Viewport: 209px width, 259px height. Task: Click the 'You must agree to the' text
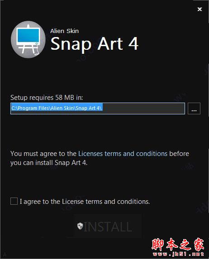[x=43, y=154]
